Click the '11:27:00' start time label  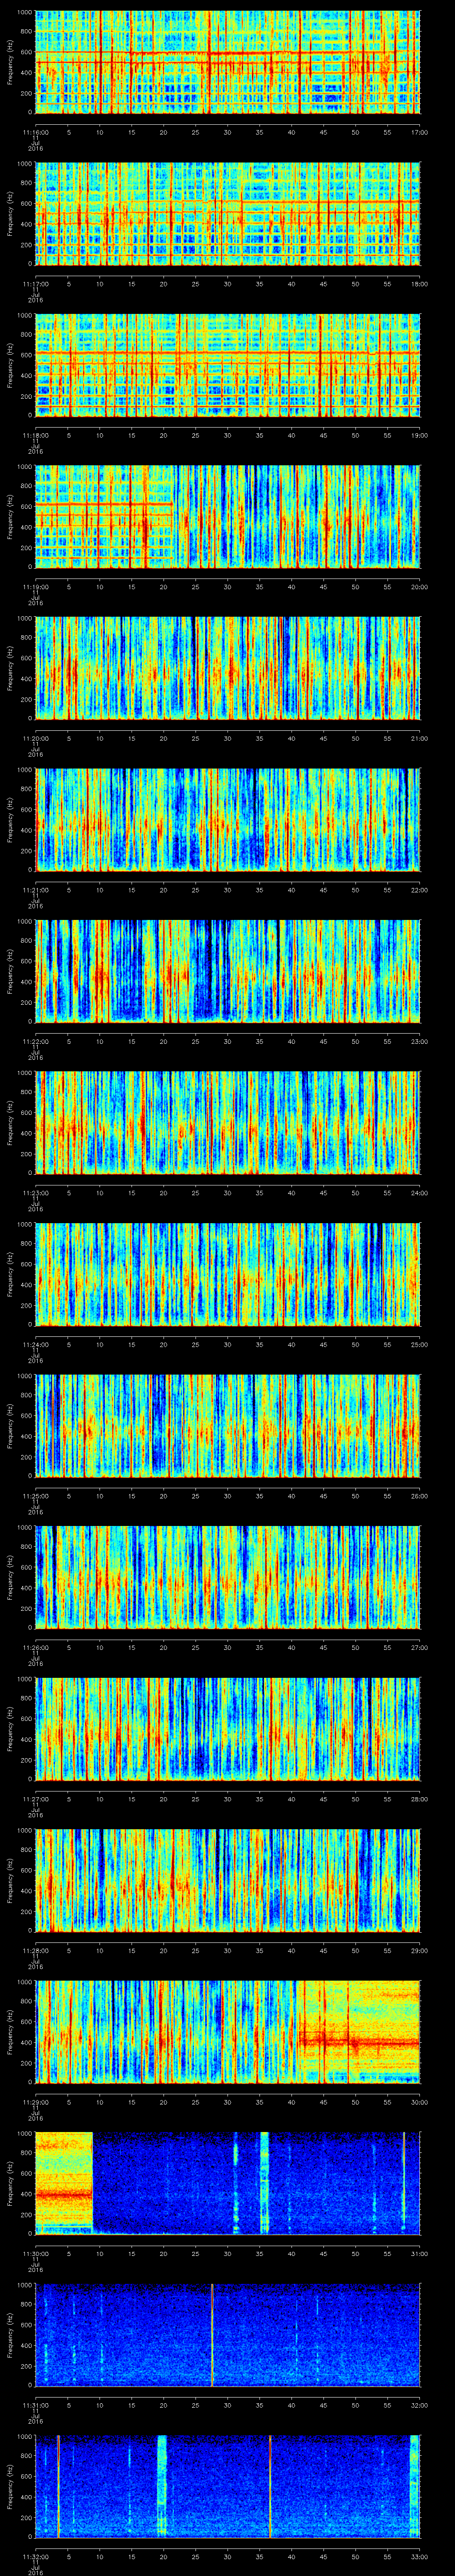(36, 1799)
